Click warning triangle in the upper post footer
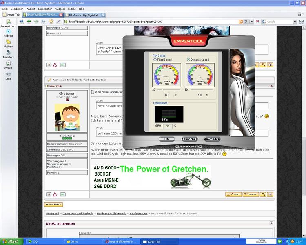306x245 pixels. point(55,65)
